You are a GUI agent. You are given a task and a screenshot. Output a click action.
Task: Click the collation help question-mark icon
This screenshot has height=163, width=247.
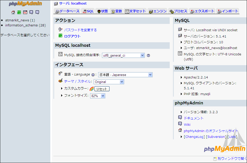click(x=148, y=55)
